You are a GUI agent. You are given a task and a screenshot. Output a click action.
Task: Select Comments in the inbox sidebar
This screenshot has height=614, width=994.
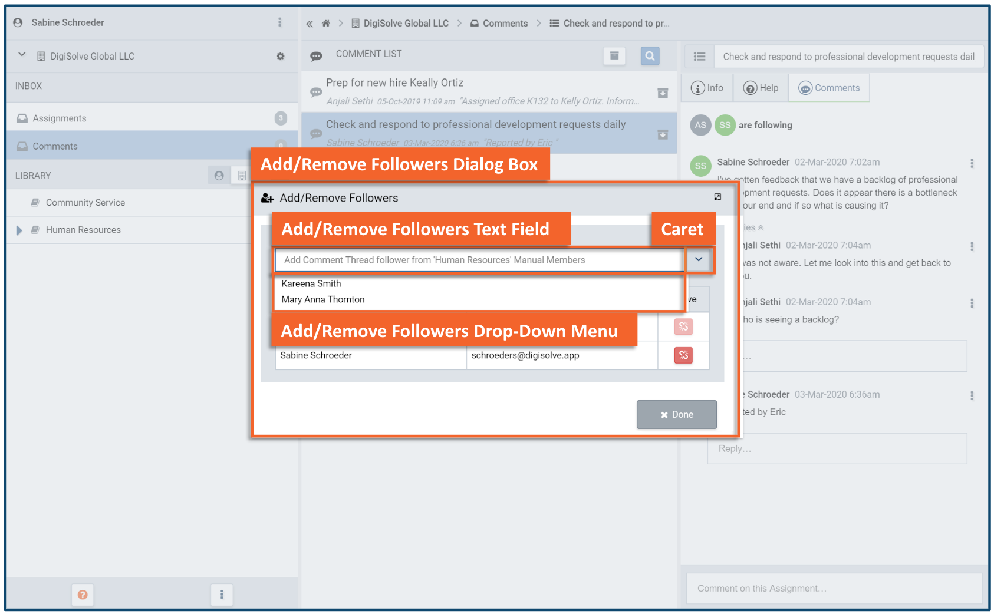click(152, 146)
